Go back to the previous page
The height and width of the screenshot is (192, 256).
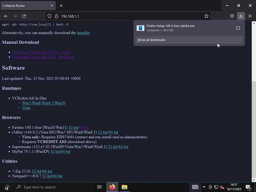click(x=6, y=16)
